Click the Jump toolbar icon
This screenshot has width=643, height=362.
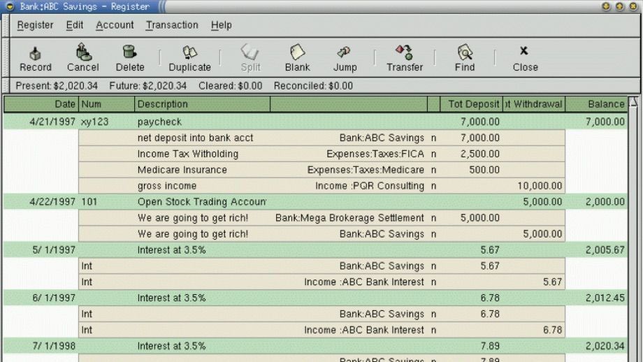(x=345, y=59)
